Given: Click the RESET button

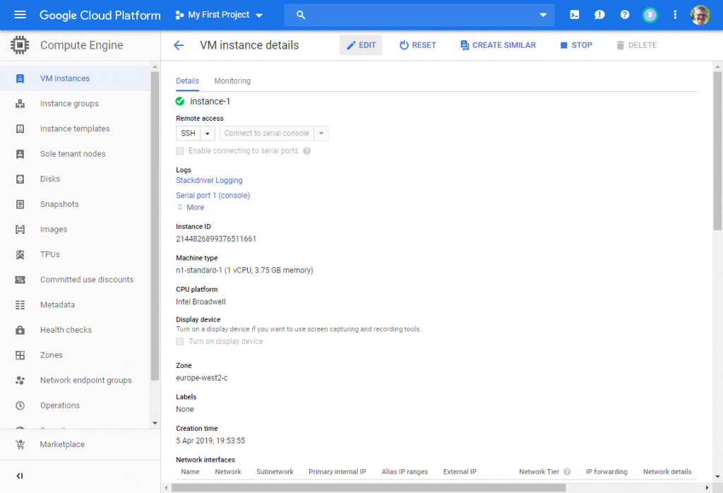Looking at the screenshot, I should coord(417,45).
